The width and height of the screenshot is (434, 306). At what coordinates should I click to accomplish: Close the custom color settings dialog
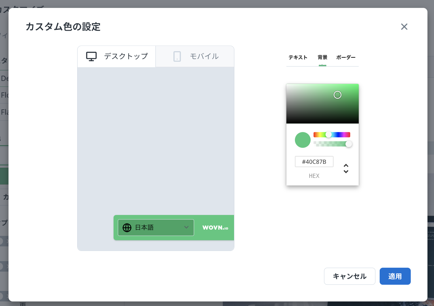[404, 27]
